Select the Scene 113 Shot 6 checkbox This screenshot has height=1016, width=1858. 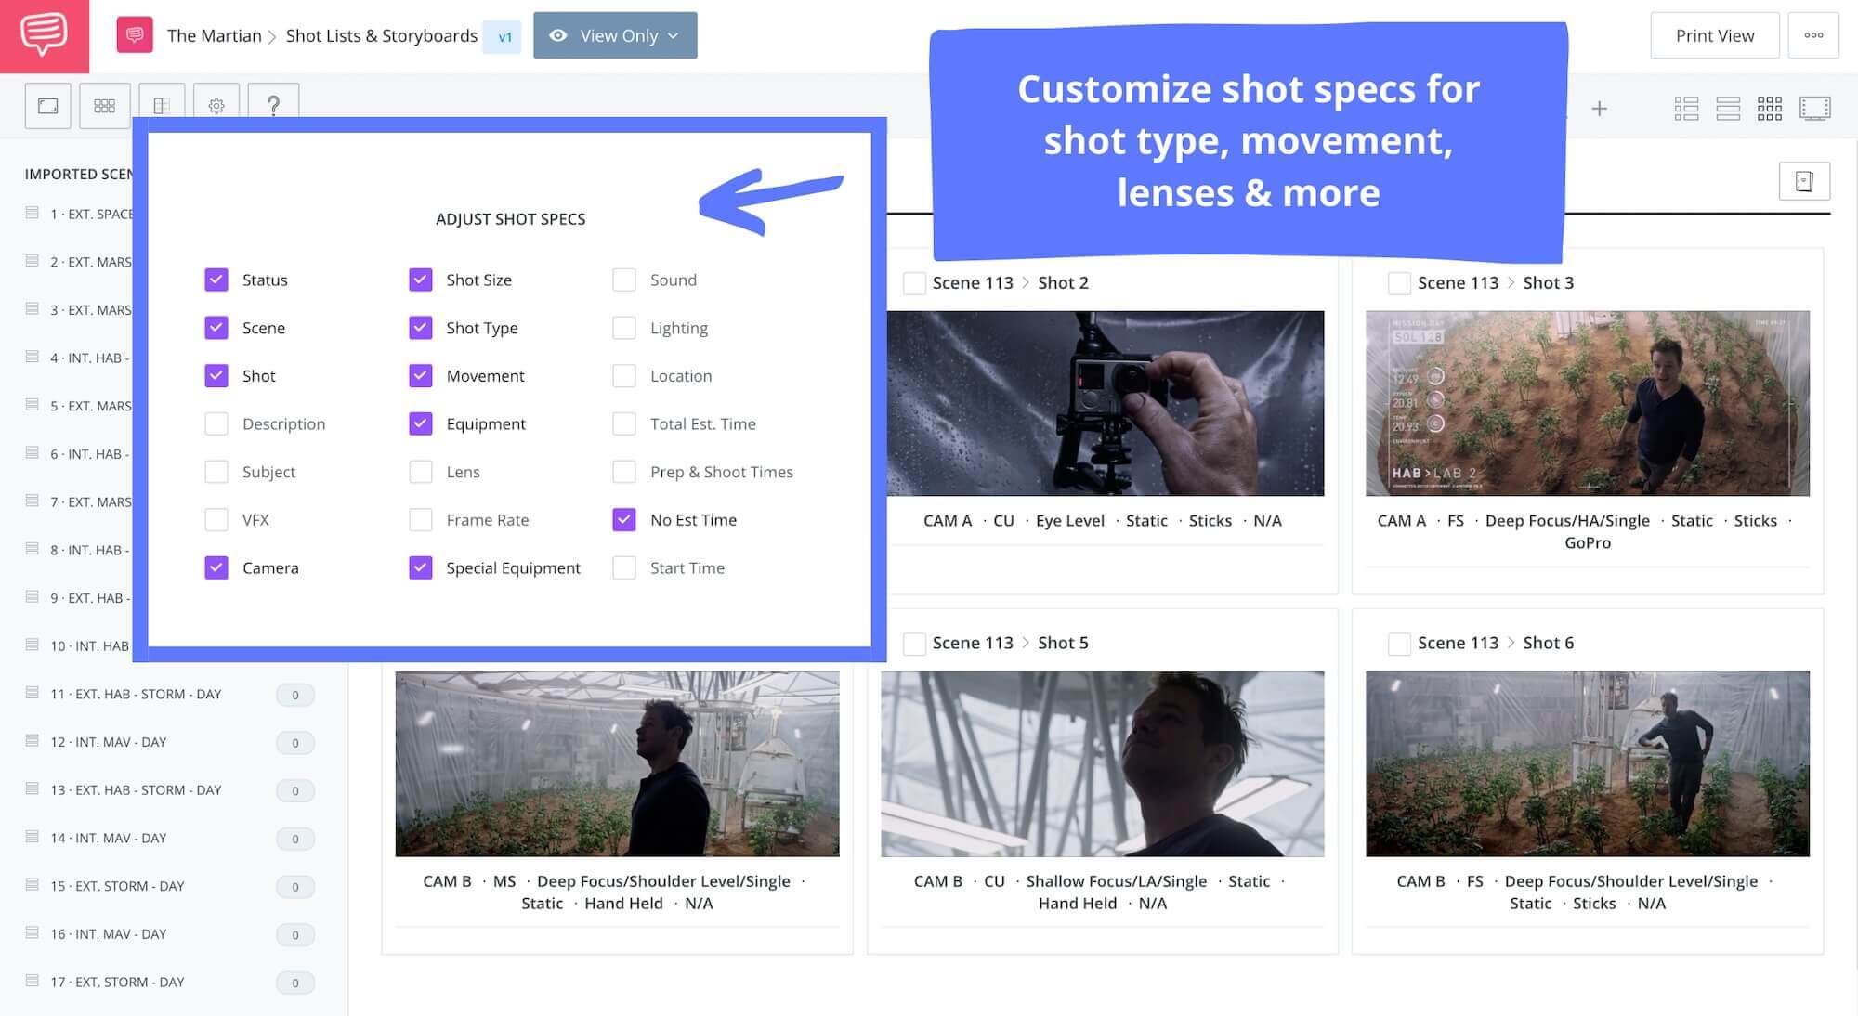coord(1399,644)
